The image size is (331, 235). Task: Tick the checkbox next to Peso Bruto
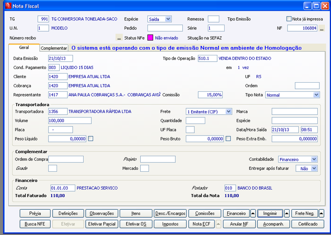[x=228, y=139]
